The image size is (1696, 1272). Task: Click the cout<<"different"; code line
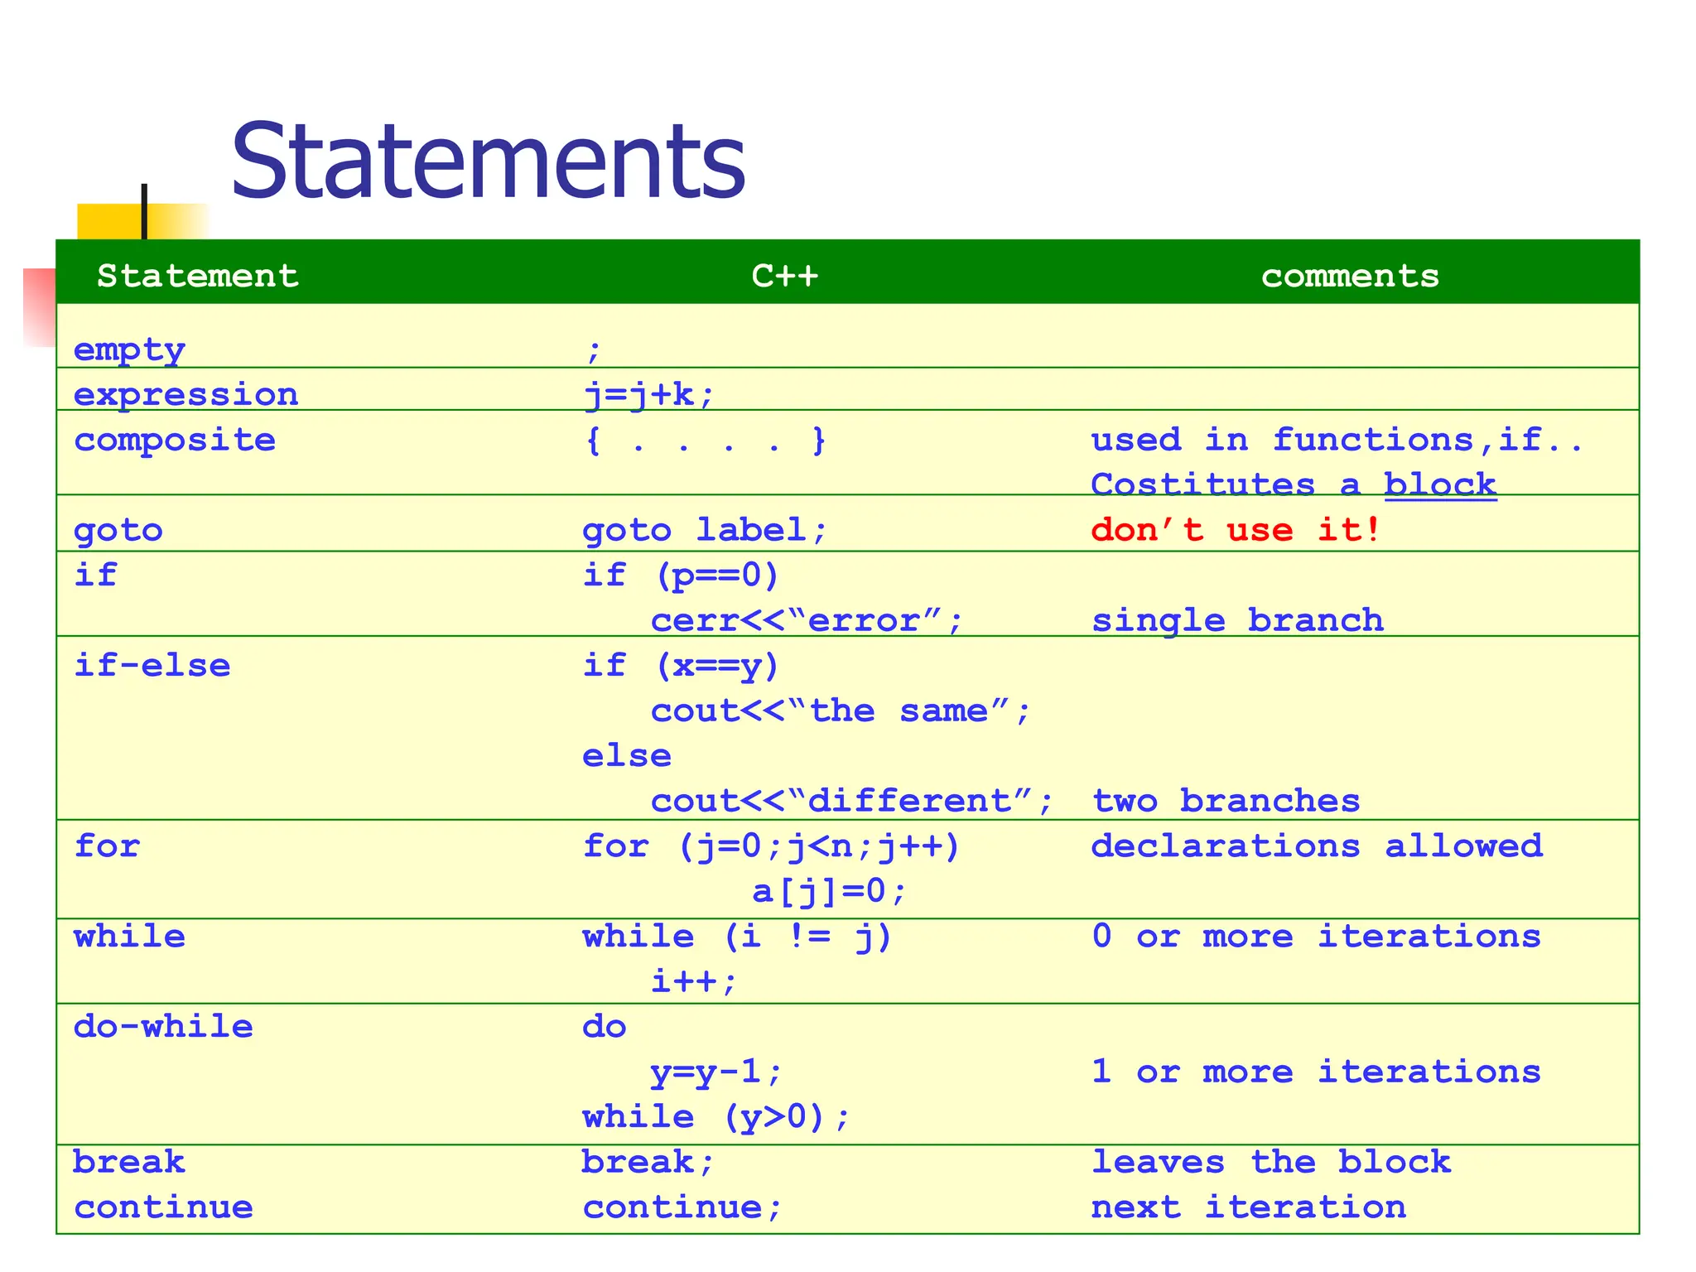(852, 801)
